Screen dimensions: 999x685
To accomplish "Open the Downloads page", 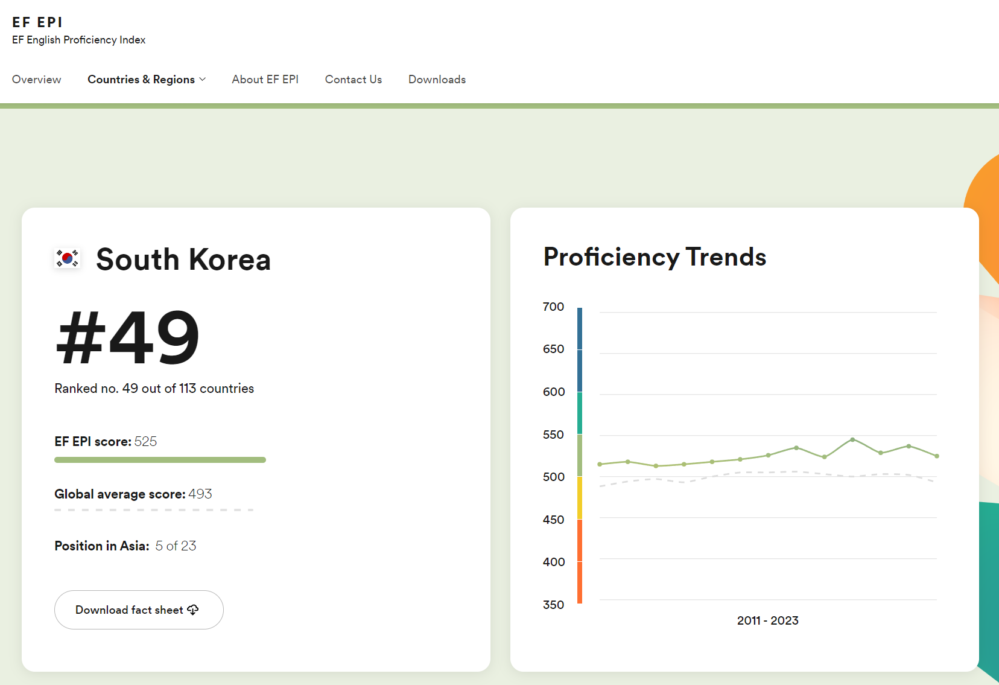I will tap(437, 80).
